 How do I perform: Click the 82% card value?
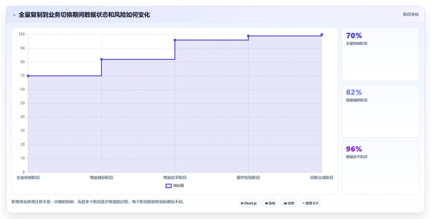[x=354, y=92]
